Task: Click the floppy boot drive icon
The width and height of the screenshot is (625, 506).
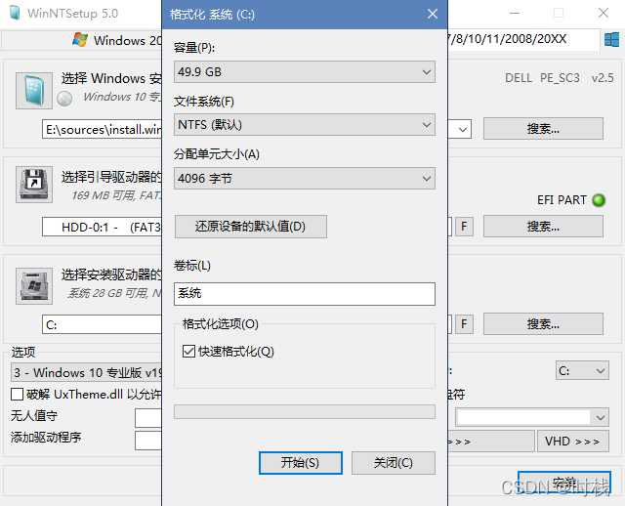Action: click(34, 185)
